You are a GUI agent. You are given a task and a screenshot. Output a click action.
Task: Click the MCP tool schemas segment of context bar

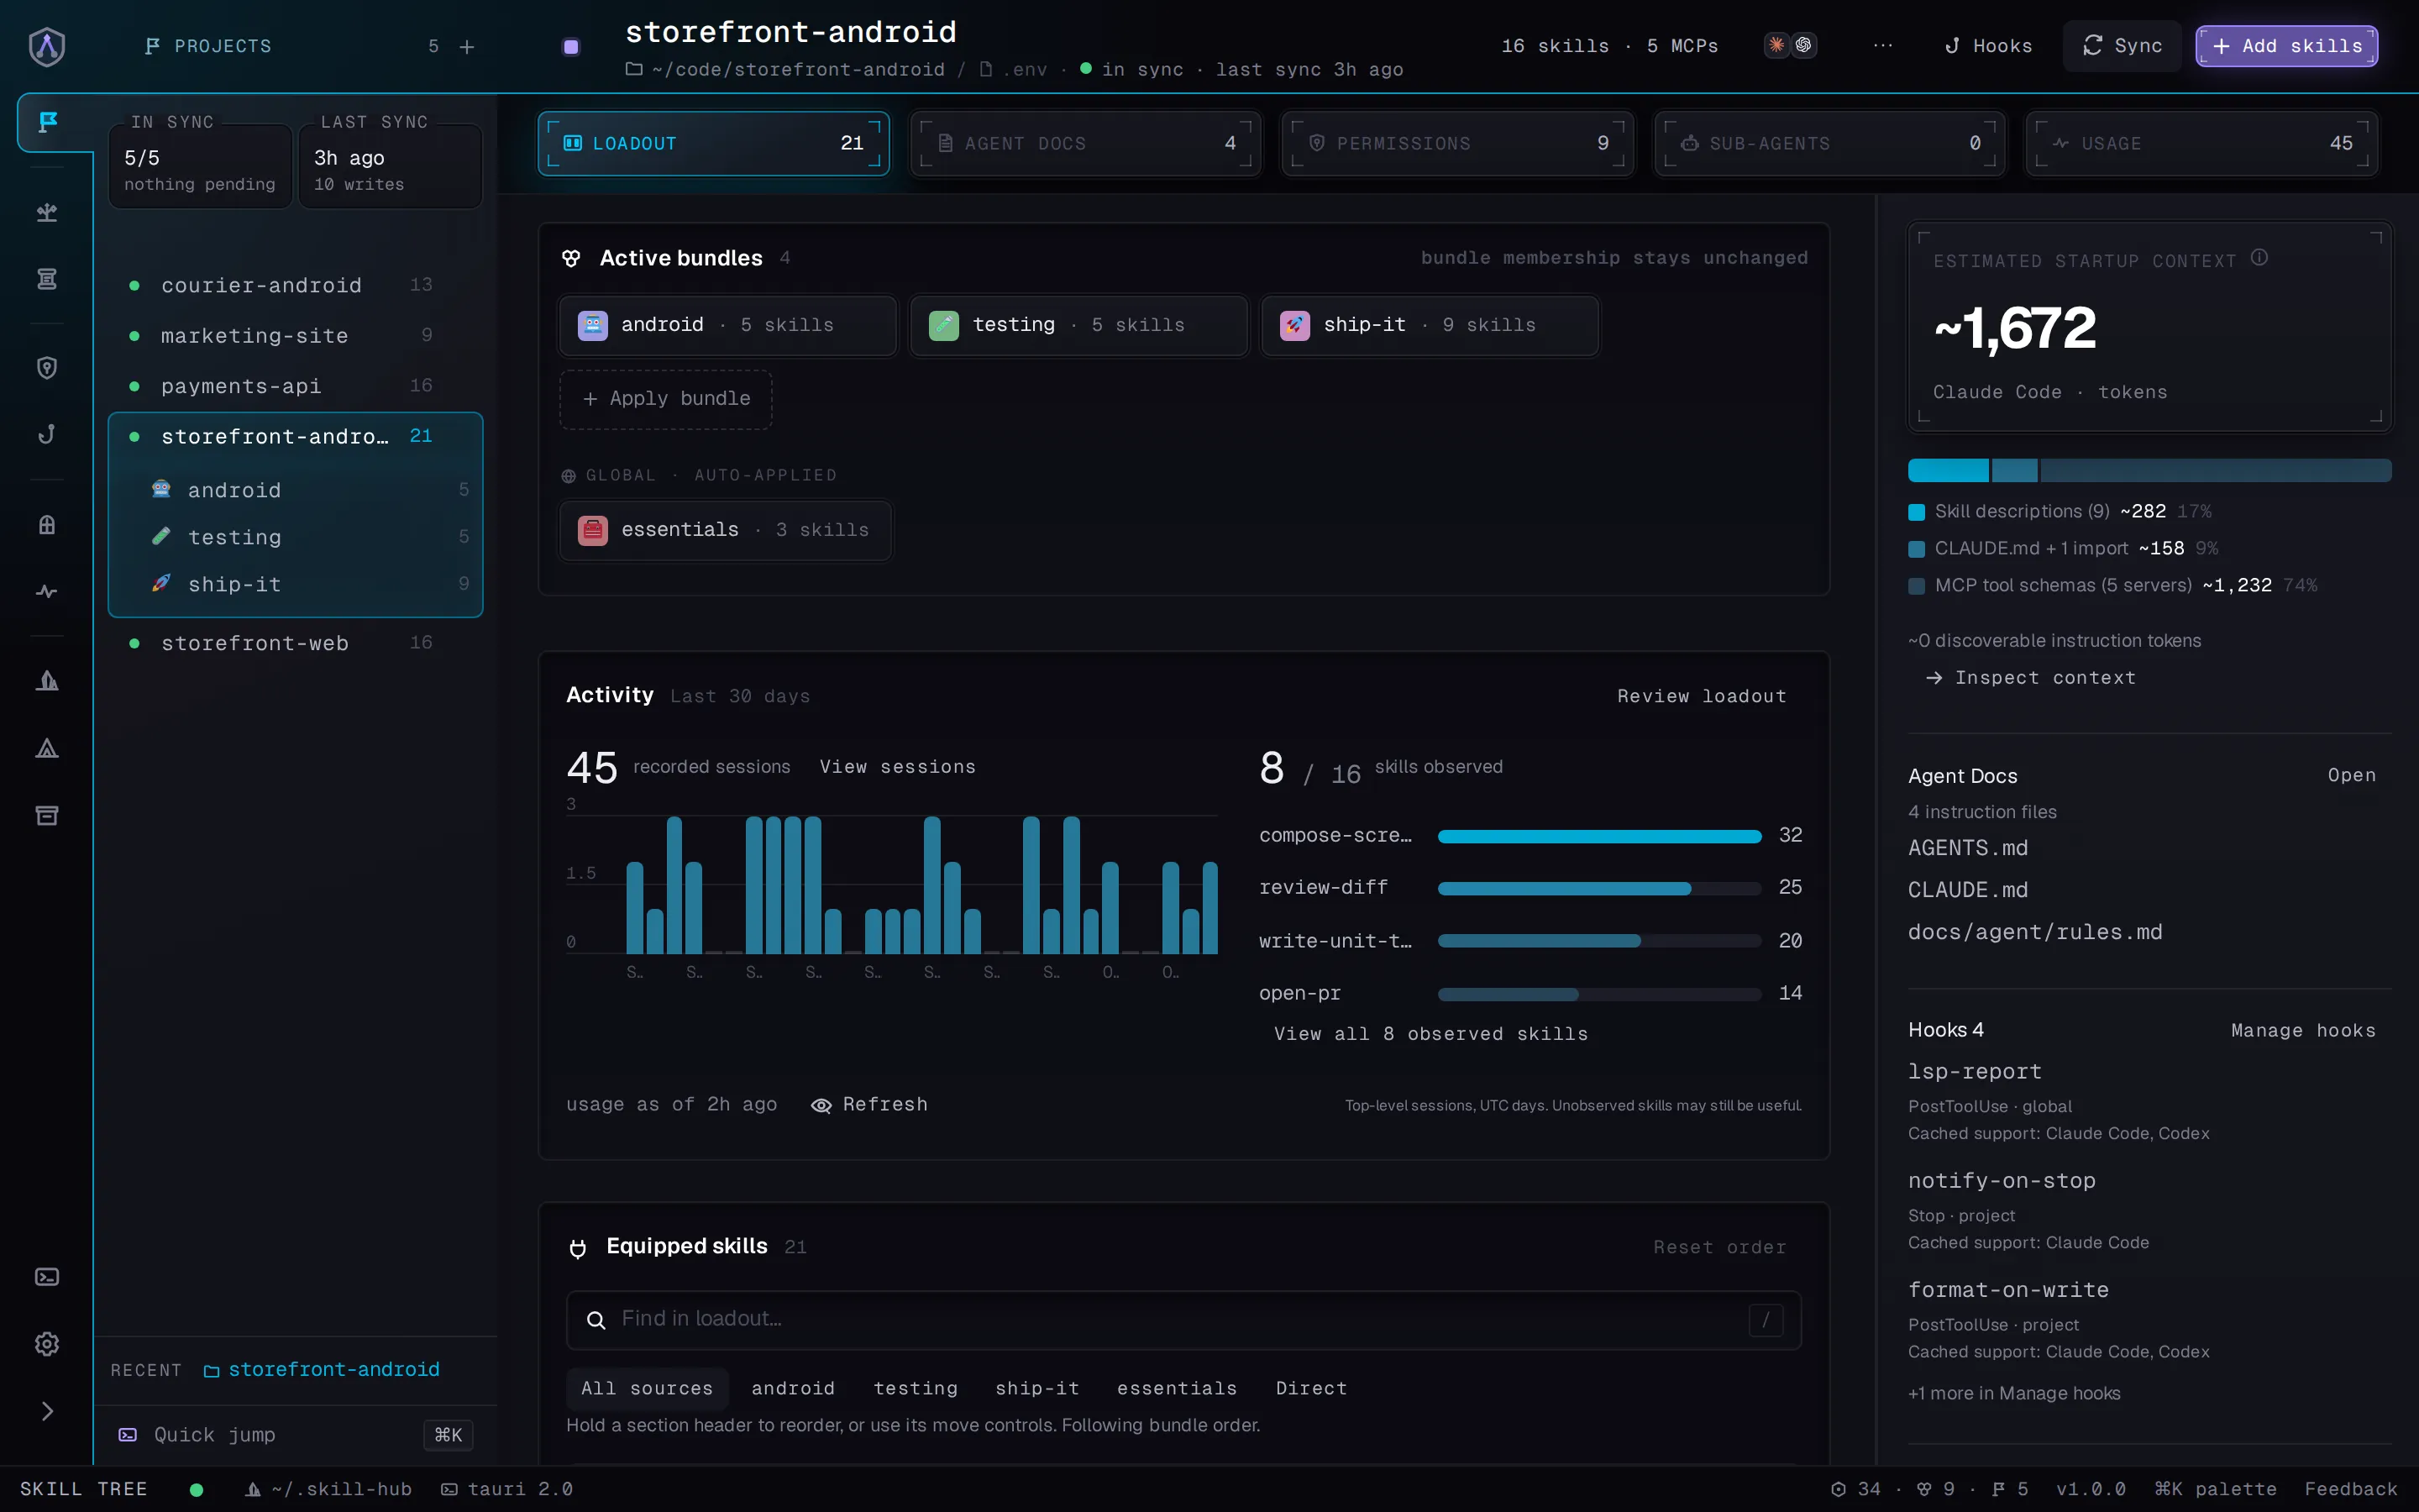2215,470
